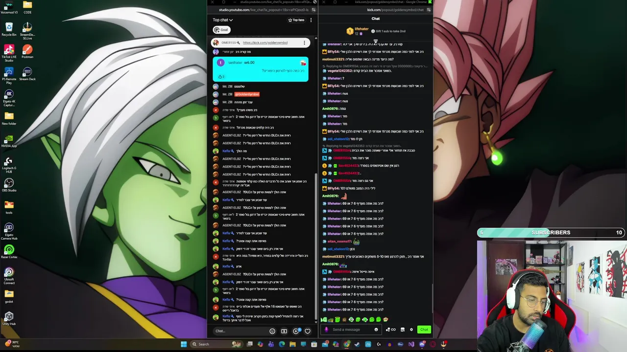Open the Postman desktop shortcut
The width and height of the screenshot is (627, 352).
tap(27, 51)
